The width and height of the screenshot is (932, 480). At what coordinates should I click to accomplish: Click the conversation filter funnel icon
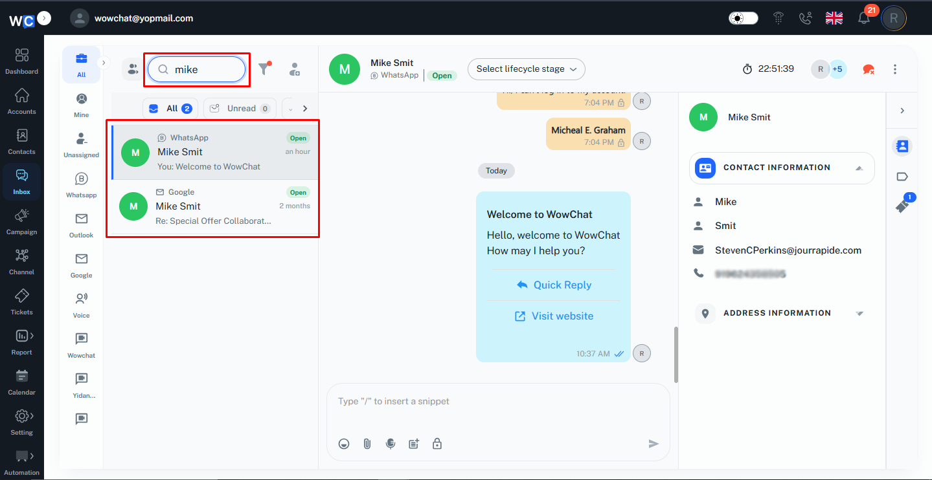click(x=264, y=69)
